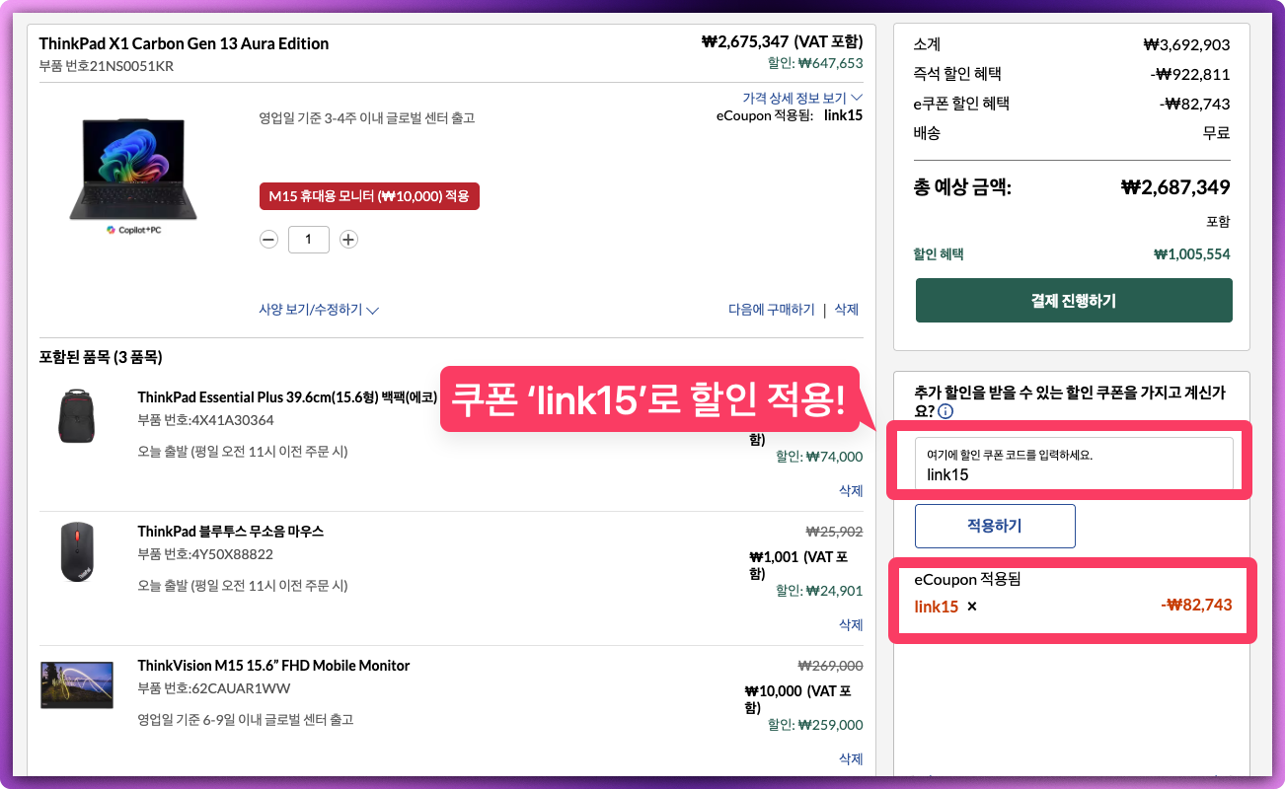Delete the ThinkPad 블루투스 무소음 마우스
Viewport: 1285px width, 789px height.
tap(851, 624)
